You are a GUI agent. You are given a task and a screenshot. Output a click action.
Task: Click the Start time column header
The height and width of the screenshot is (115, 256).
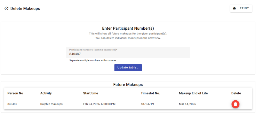click(91, 93)
